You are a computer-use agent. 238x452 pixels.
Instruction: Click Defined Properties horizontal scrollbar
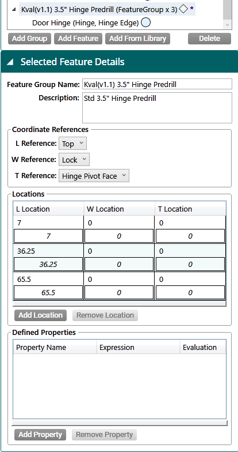tap(120, 423)
